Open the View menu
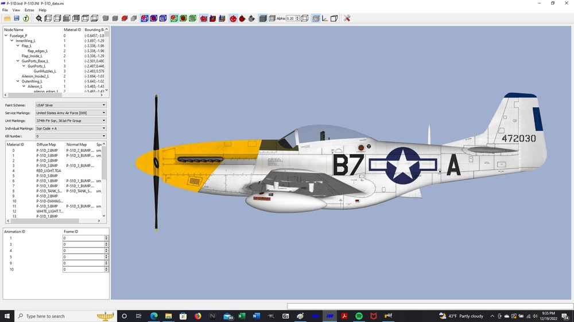Image resolution: width=574 pixels, height=322 pixels. pos(16,10)
